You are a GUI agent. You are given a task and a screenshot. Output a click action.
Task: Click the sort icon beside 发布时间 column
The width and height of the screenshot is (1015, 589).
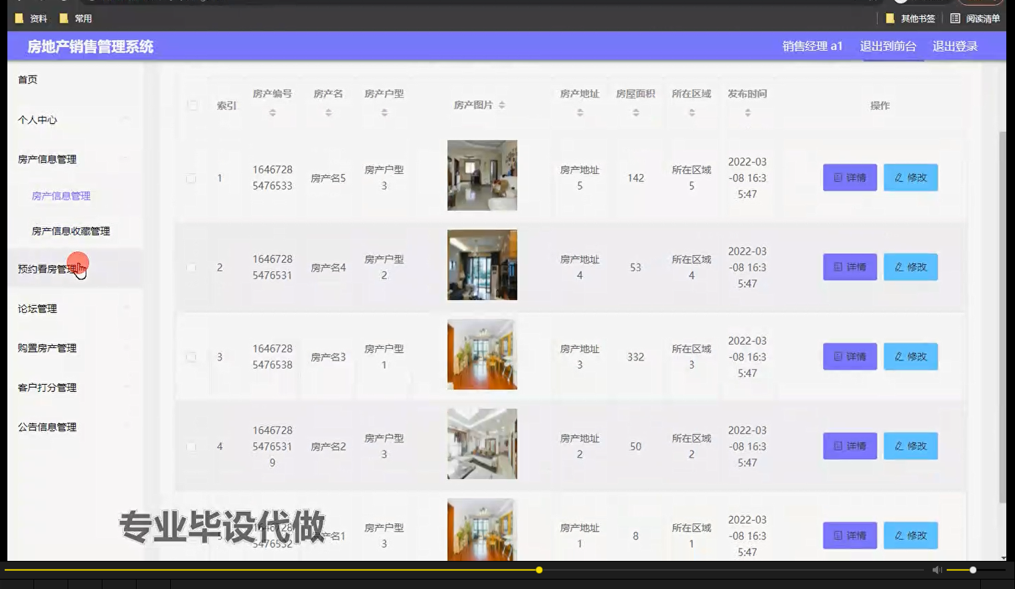coord(748,114)
